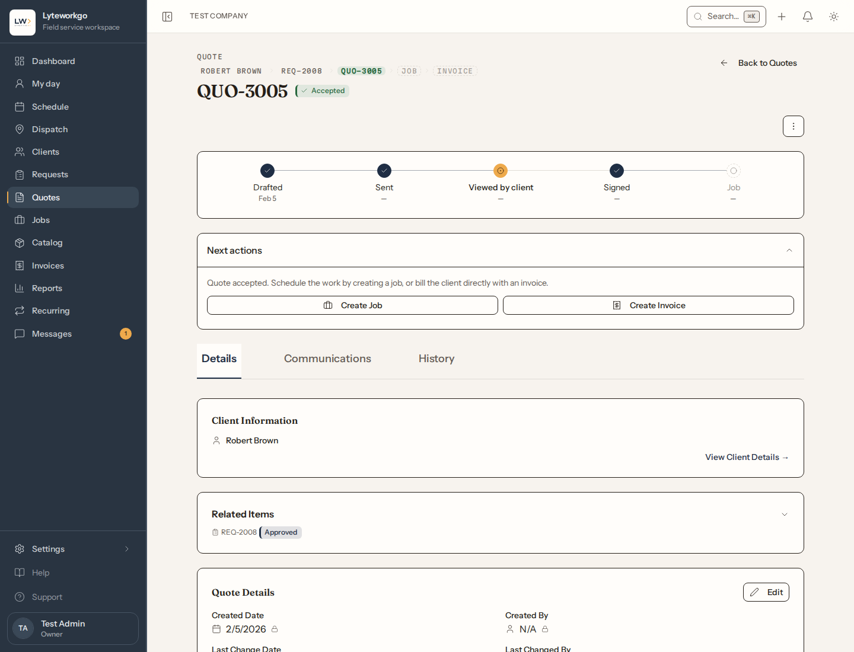Open the Test Admin account menu
Viewport: 854px width, 652px height.
pos(73,628)
